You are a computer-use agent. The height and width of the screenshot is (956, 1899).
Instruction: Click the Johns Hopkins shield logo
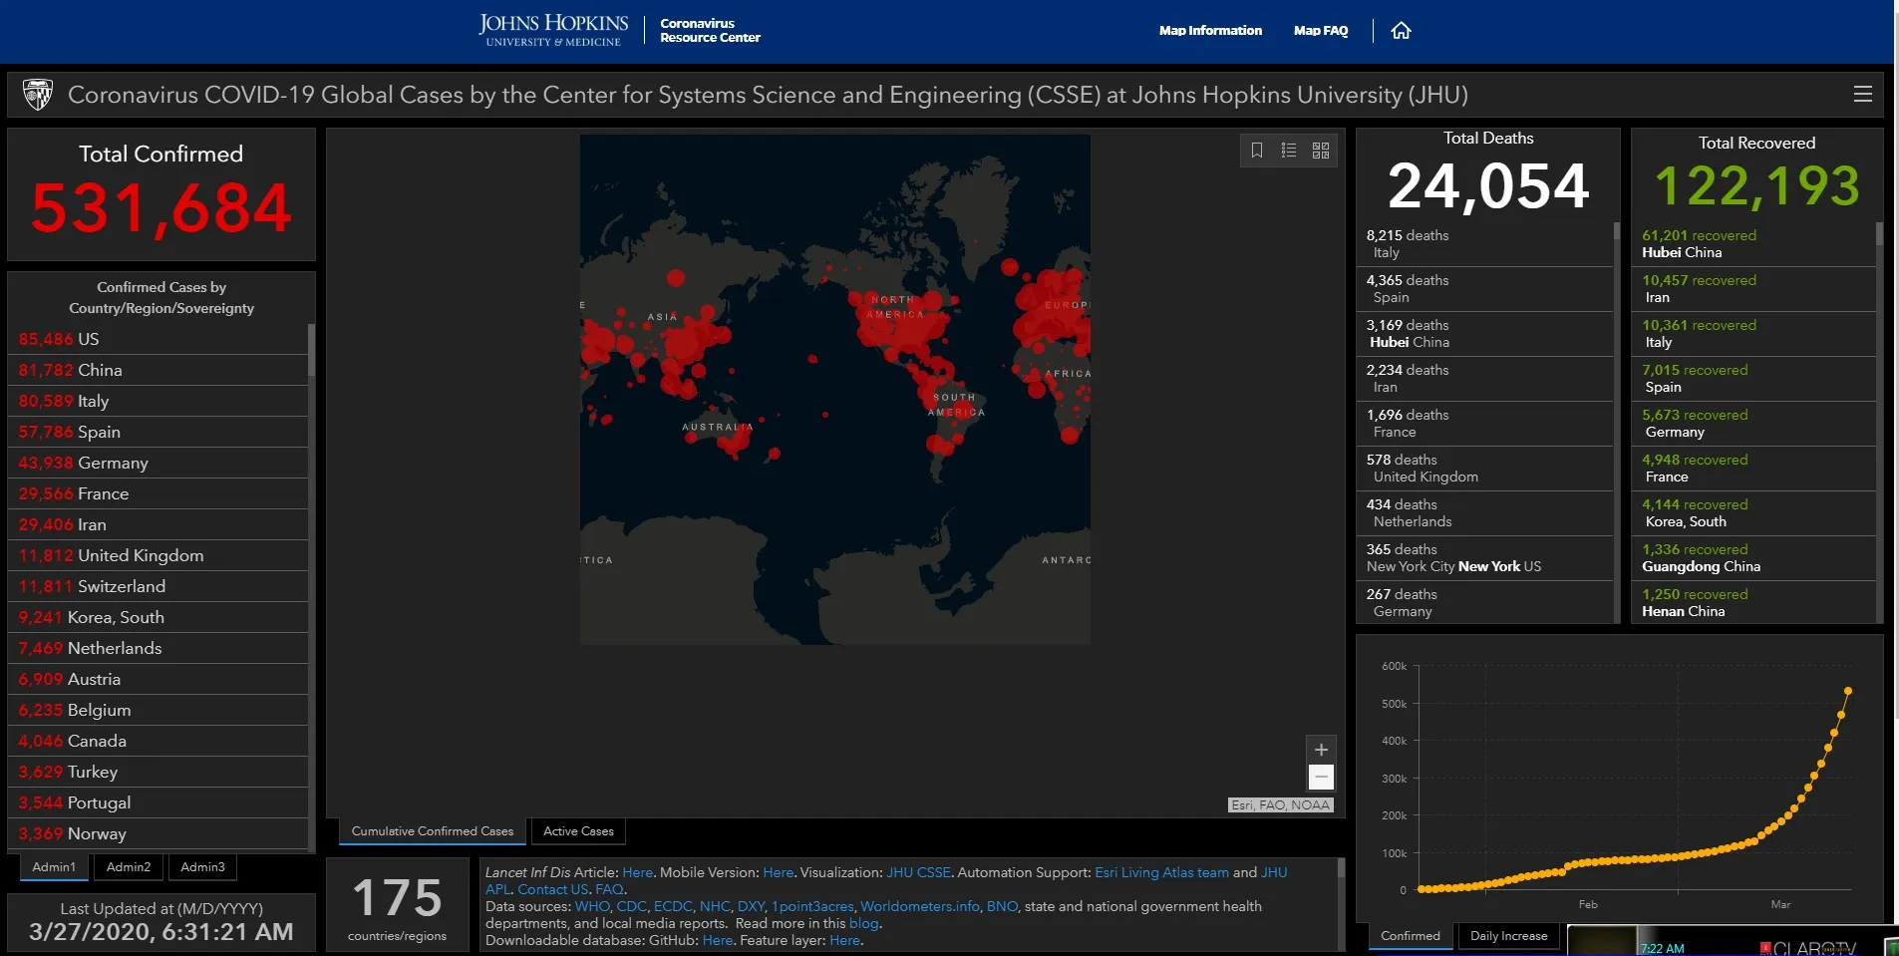[x=38, y=95]
